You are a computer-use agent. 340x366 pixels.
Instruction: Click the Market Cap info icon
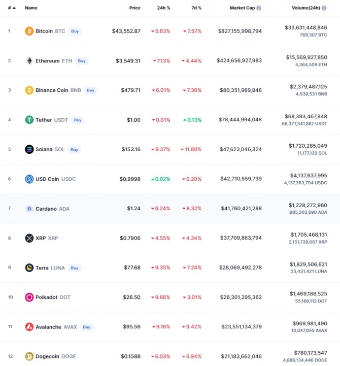(x=259, y=8)
